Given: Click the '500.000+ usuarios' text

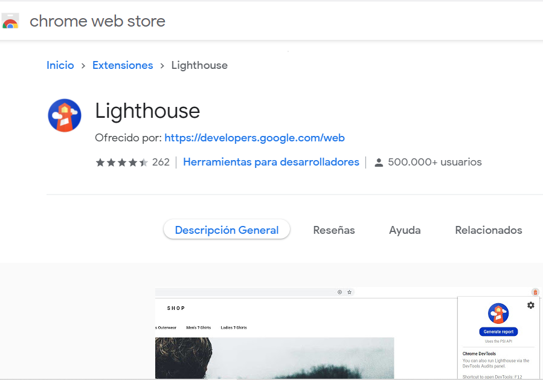Looking at the screenshot, I should point(435,162).
